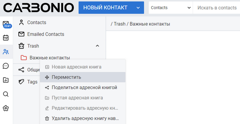The image size is (240, 124).
Task: Open the Contacts search module dropdown
Action: pos(171,8)
